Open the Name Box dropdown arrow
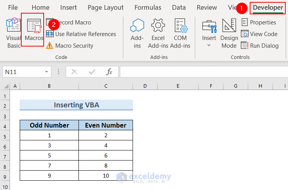Image resolution: width=288 pixels, height=190 pixels. [x=46, y=72]
